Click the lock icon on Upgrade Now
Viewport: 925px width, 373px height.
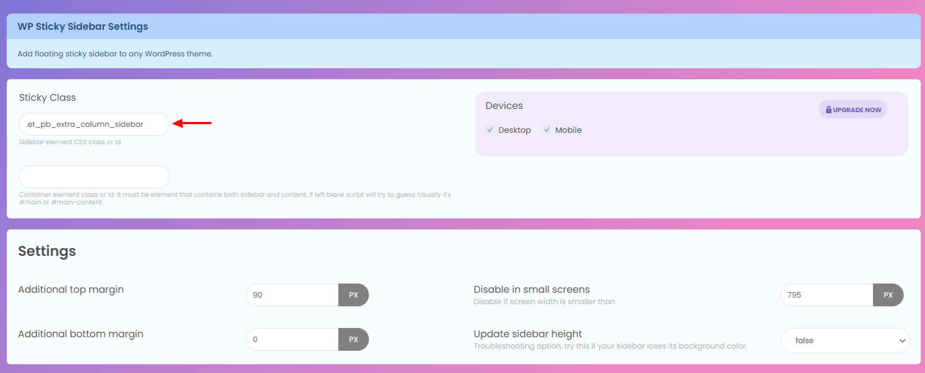[x=828, y=110]
